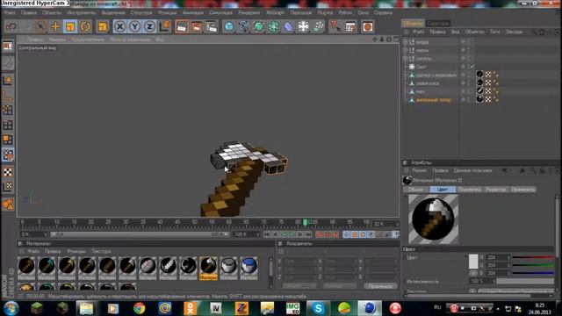
Task: Render the active view with clapperboard icon
Action: [182, 26]
